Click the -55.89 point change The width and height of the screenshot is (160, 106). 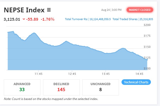click(x=32, y=19)
